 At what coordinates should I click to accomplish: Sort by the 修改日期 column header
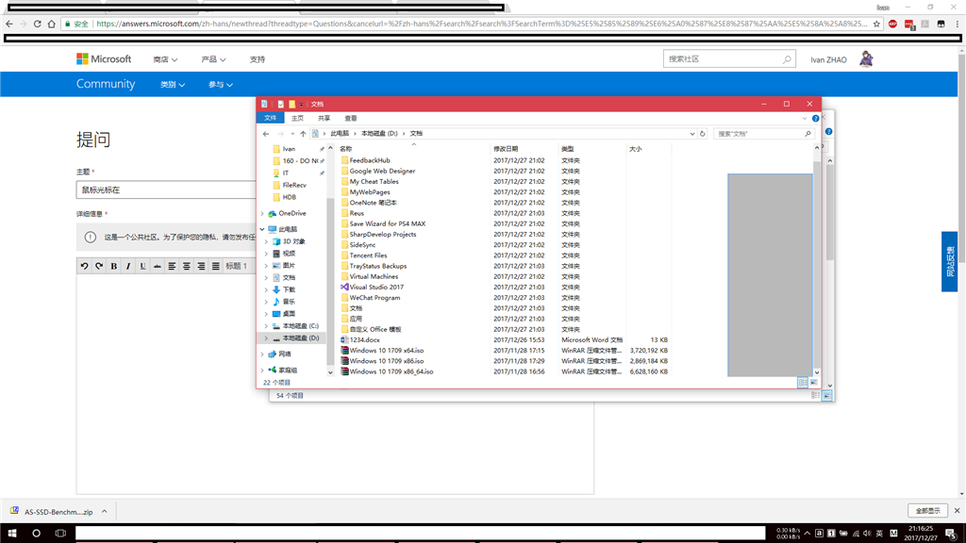506,149
